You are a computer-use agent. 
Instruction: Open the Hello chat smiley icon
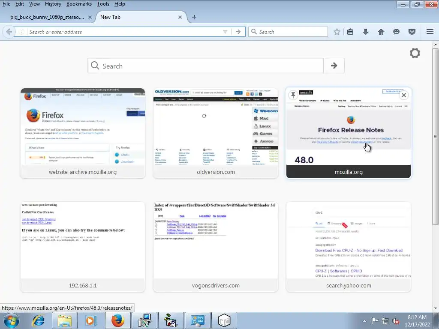[x=396, y=32]
